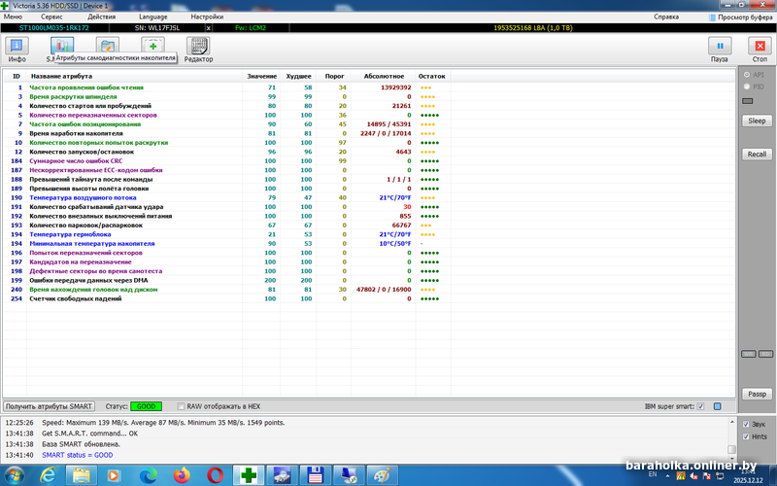
Task: Click the Sleep button
Action: tap(756, 121)
